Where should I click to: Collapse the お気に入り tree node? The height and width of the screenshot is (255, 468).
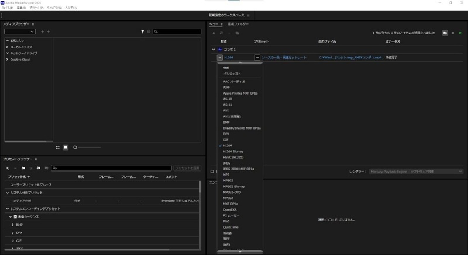click(8, 40)
